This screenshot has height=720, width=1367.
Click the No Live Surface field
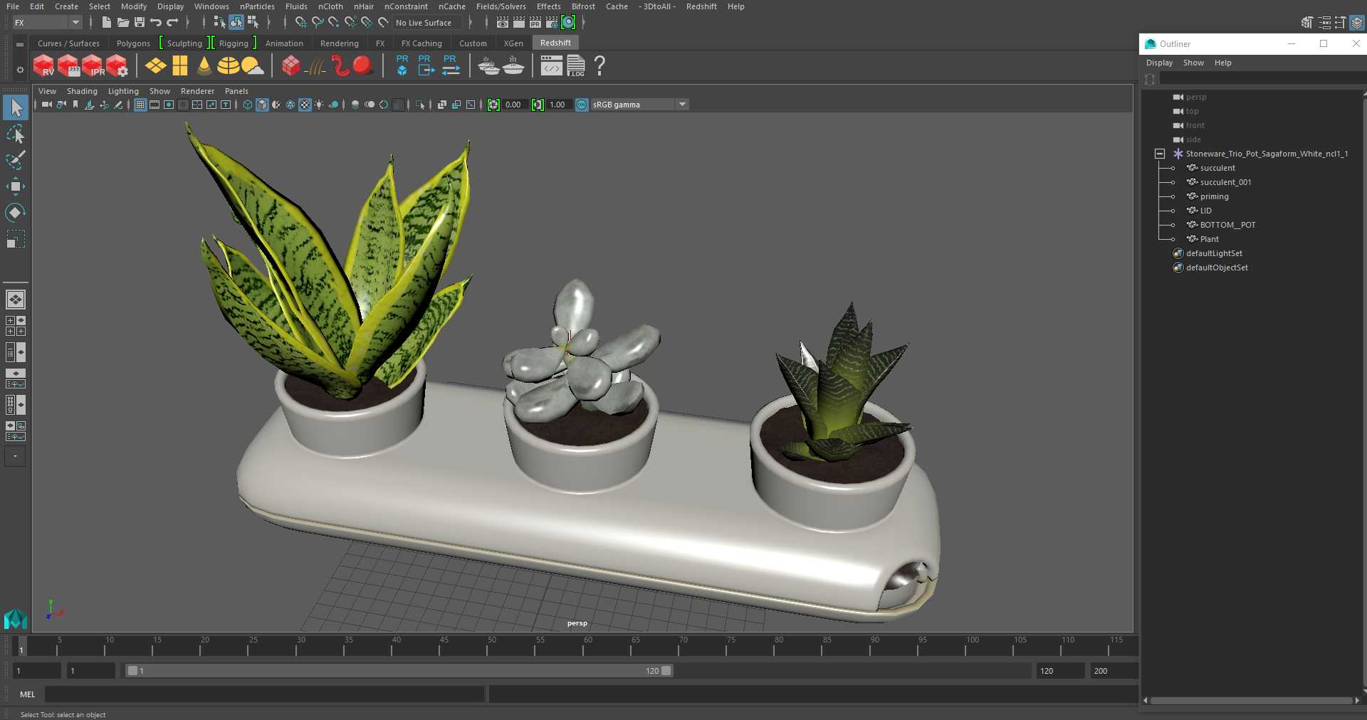point(428,23)
